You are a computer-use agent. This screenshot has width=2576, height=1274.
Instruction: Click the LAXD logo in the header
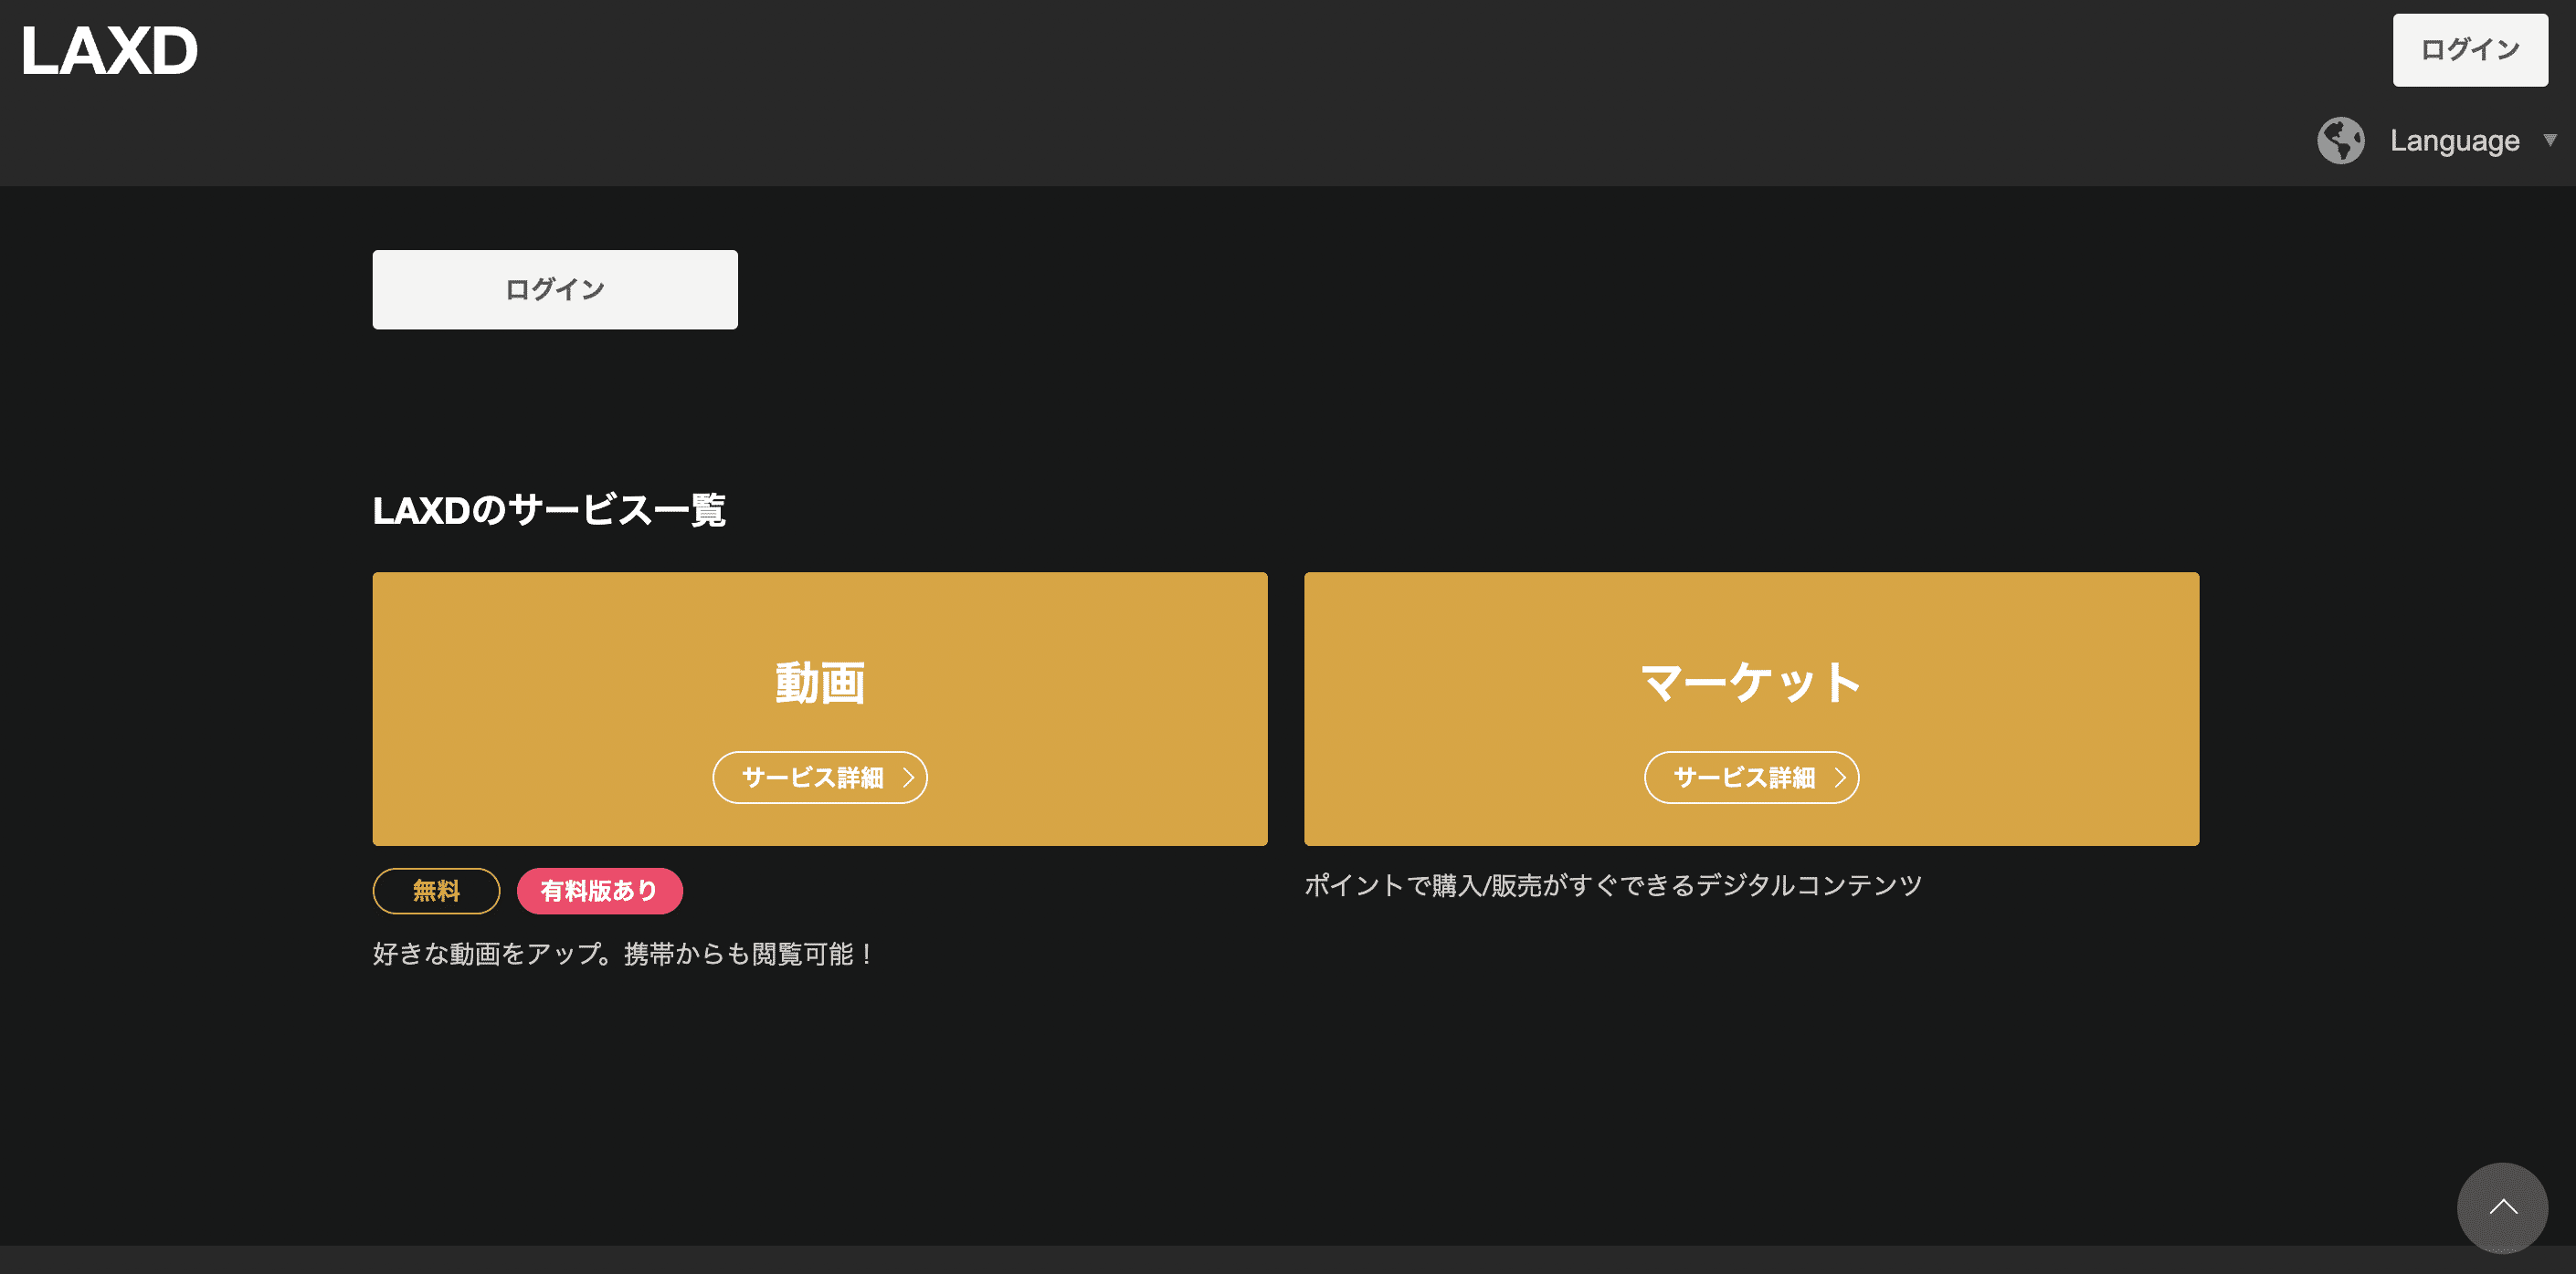110,51
